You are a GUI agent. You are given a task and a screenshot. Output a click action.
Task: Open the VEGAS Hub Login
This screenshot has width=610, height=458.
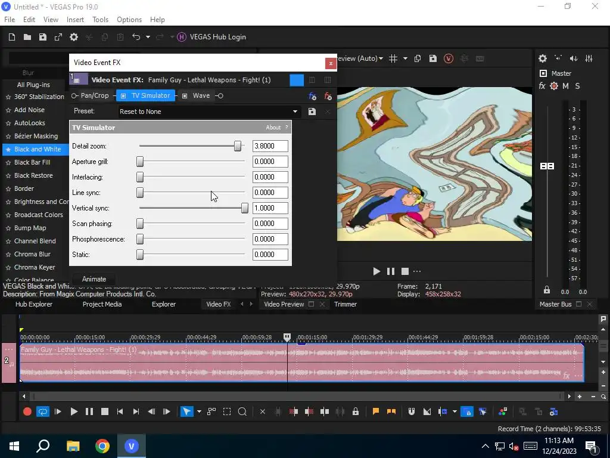[x=211, y=37]
